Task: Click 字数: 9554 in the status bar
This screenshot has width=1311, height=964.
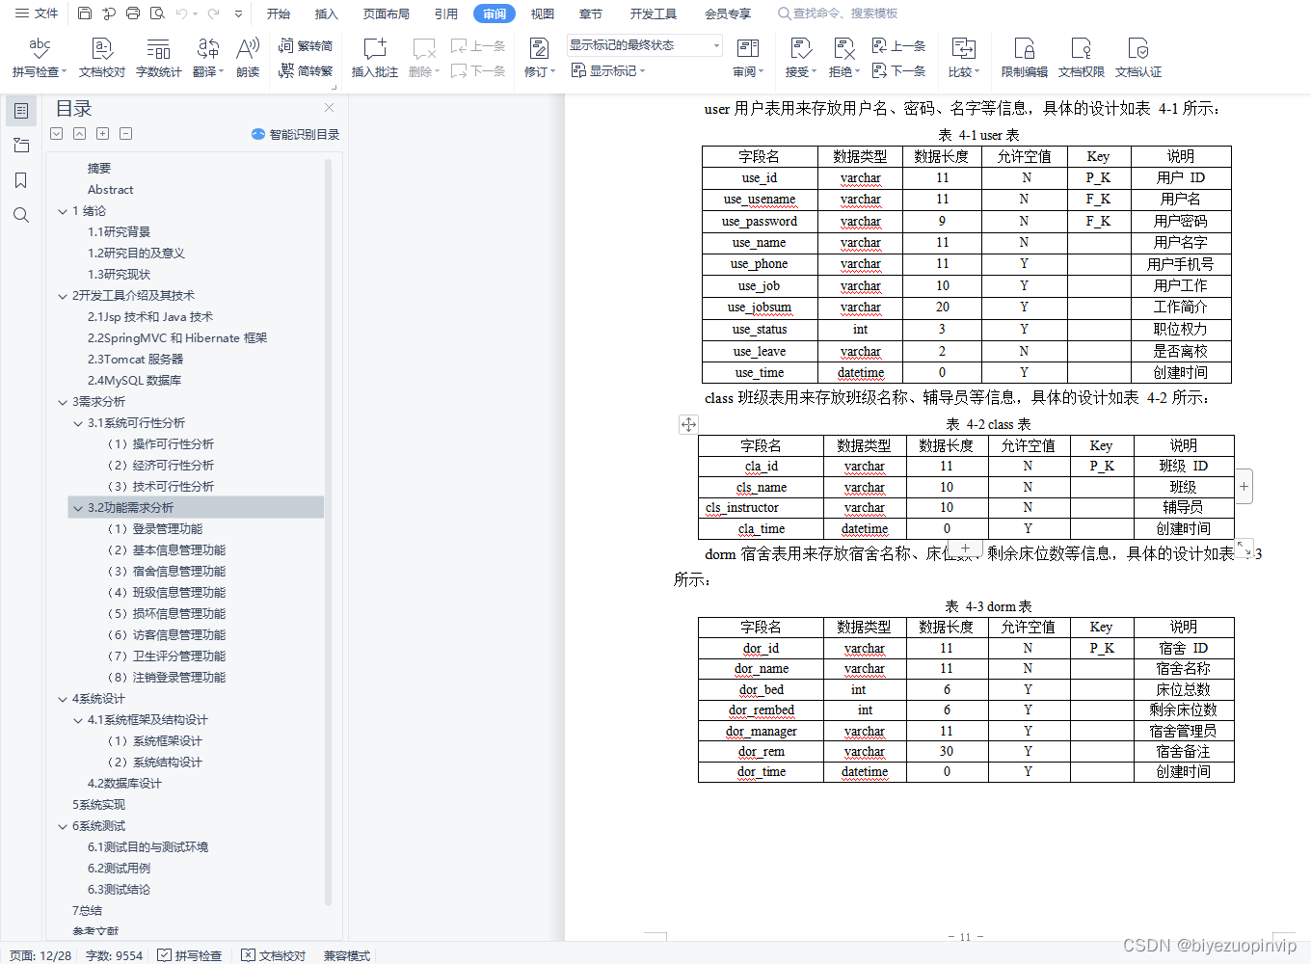Action: coord(114,955)
